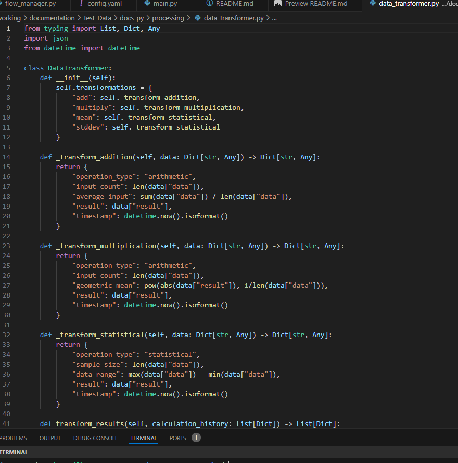Click line number 1 in the gutter
The width and height of the screenshot is (458, 463).
tap(8, 28)
